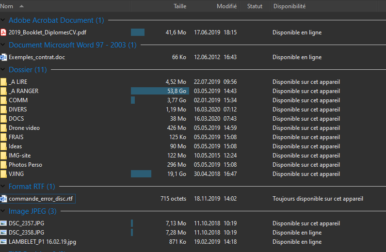386x252 pixels.
Task: Click the 715 octets size value
Action: click(173, 199)
